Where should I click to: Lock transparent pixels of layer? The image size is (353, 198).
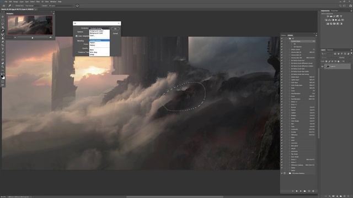[326, 61]
